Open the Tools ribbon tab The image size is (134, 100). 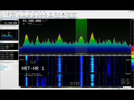pyautogui.click(x=40, y=12)
